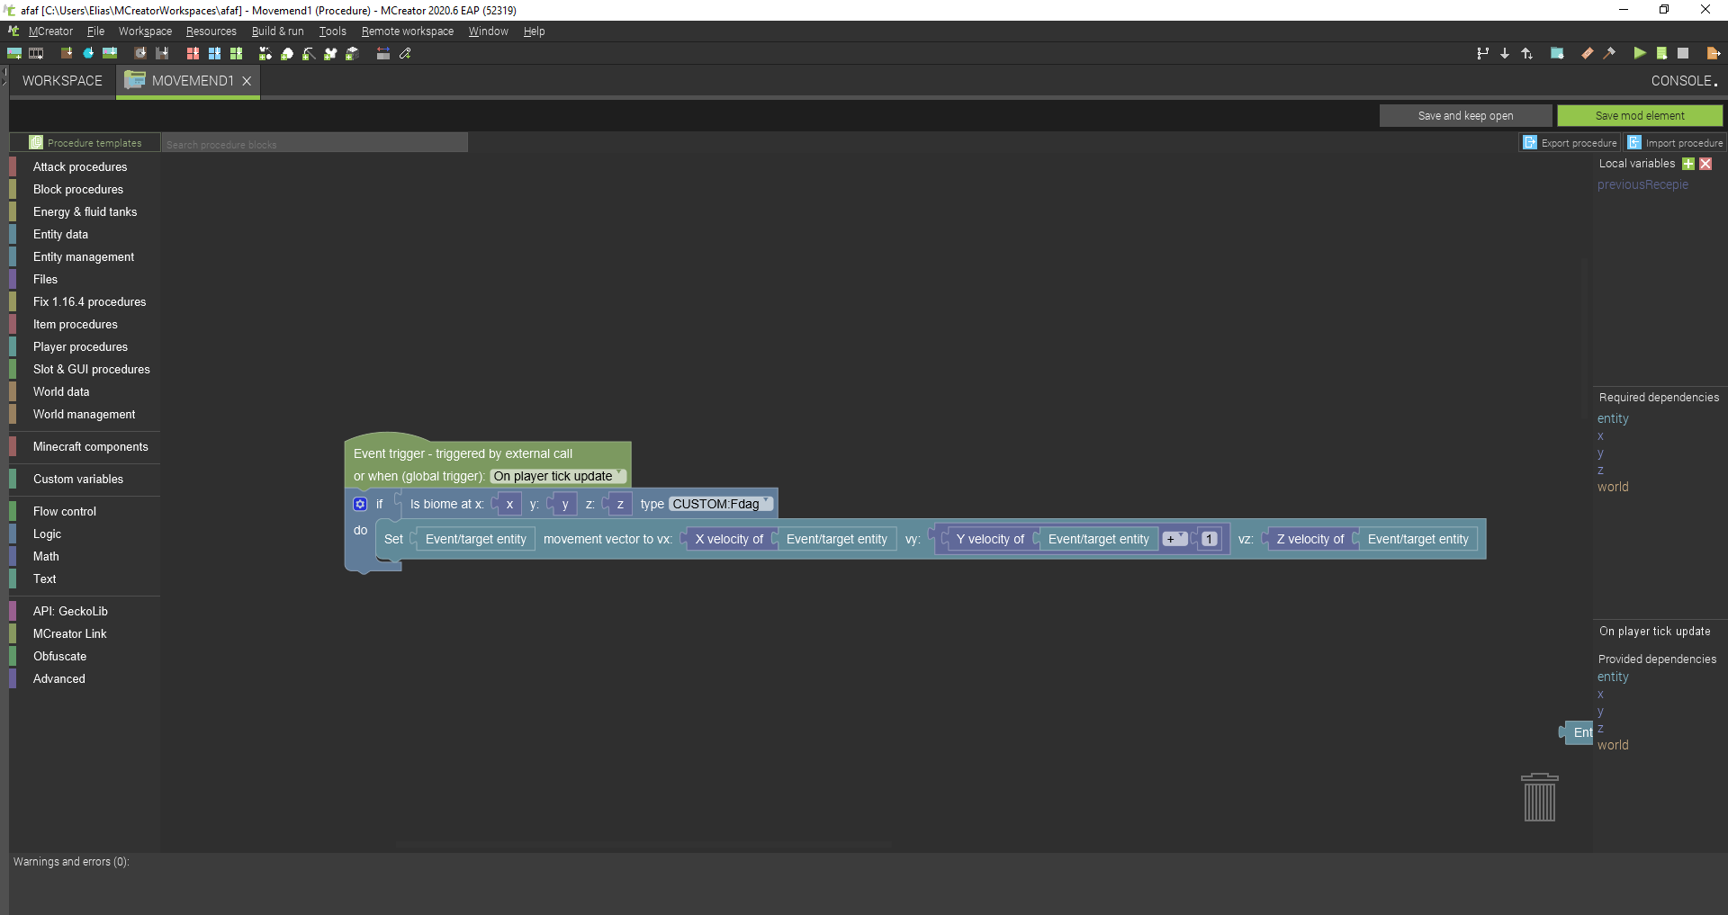Open the plus operator dropdown in math block
This screenshot has height=915, width=1728.
coord(1174,539)
